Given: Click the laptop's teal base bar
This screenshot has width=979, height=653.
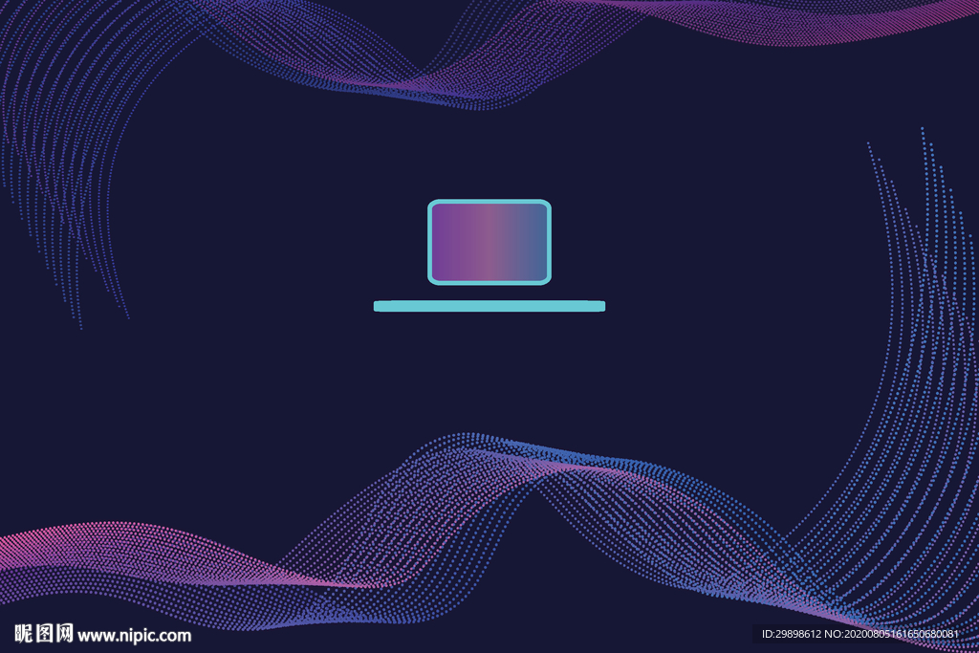Looking at the screenshot, I should (x=489, y=306).
